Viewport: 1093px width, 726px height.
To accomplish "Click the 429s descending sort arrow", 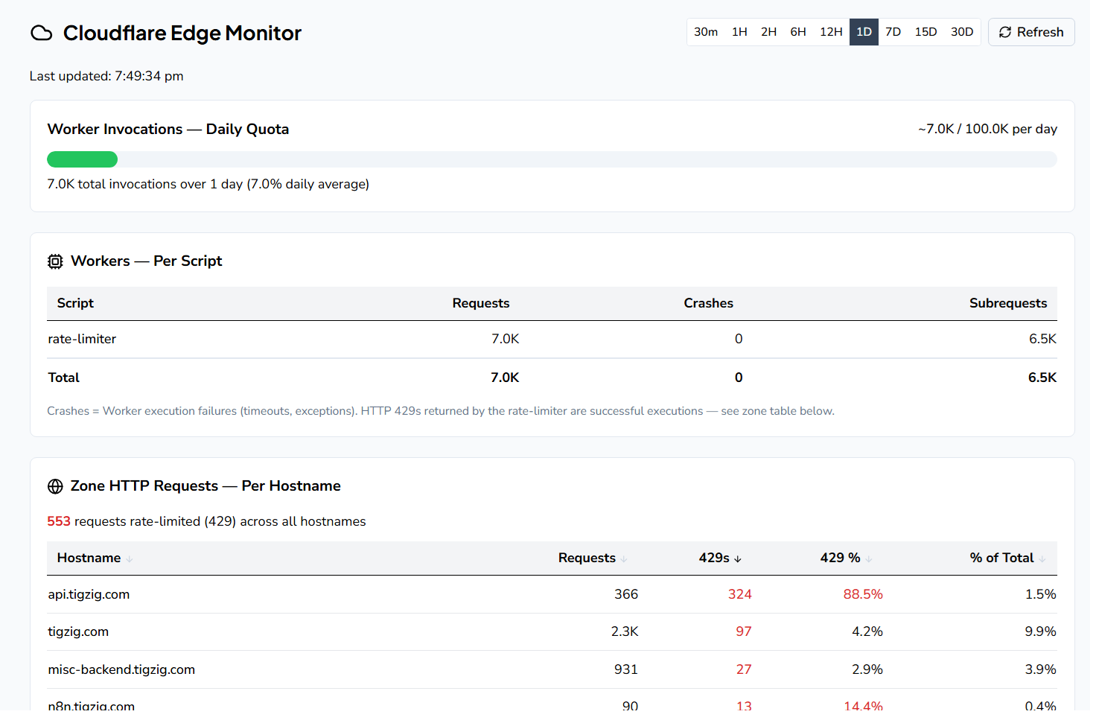I will click(x=738, y=559).
